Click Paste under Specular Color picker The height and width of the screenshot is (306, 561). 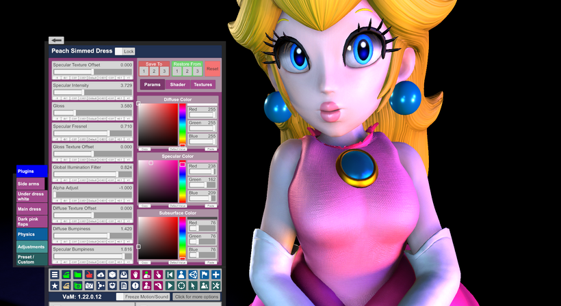(211, 206)
